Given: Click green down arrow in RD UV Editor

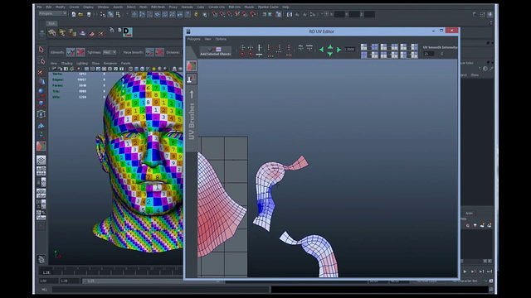Looking at the screenshot, I should (x=330, y=54).
